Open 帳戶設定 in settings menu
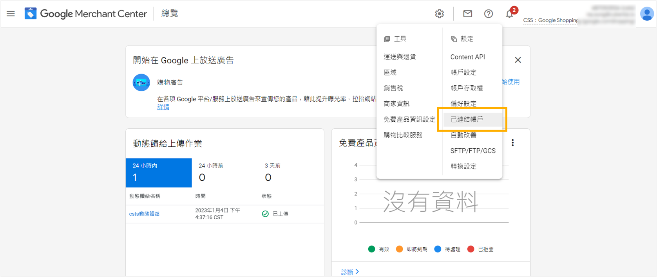The width and height of the screenshot is (657, 277). (x=463, y=72)
